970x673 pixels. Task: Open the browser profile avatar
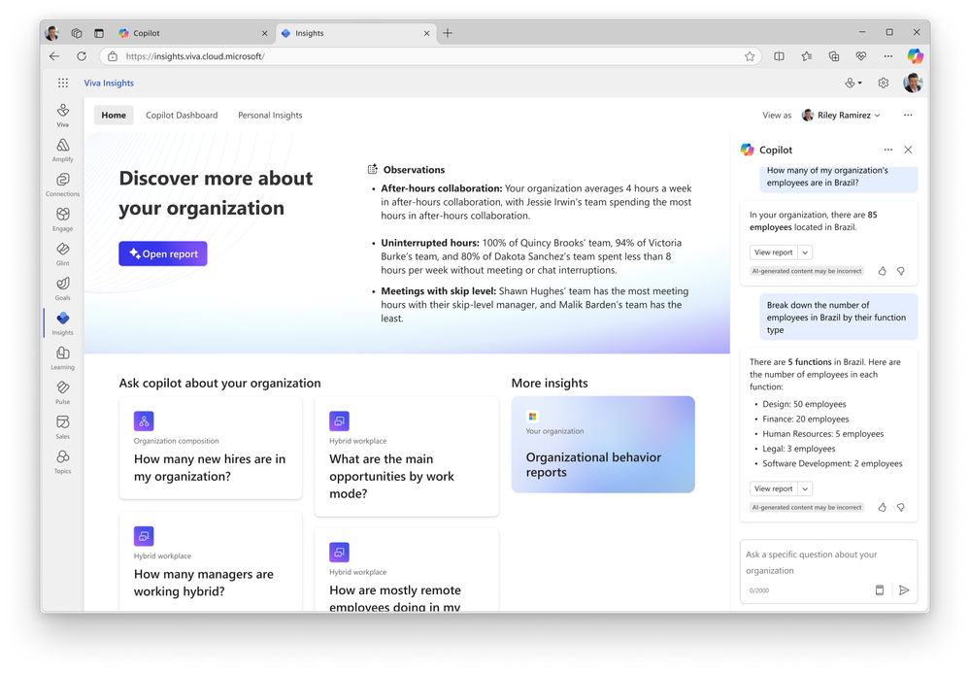pos(52,33)
